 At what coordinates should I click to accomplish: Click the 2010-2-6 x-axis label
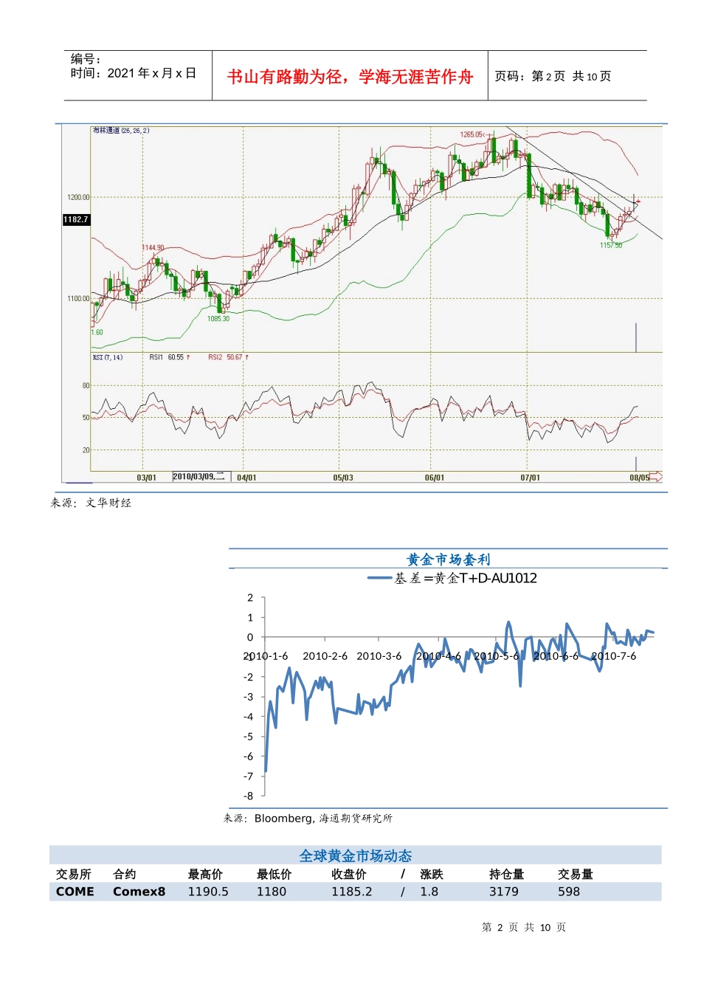[325, 655]
